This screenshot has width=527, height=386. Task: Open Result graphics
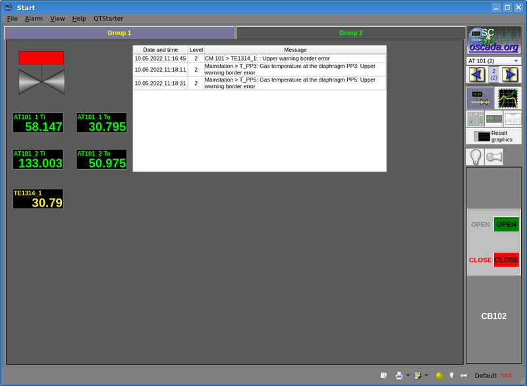493,136
